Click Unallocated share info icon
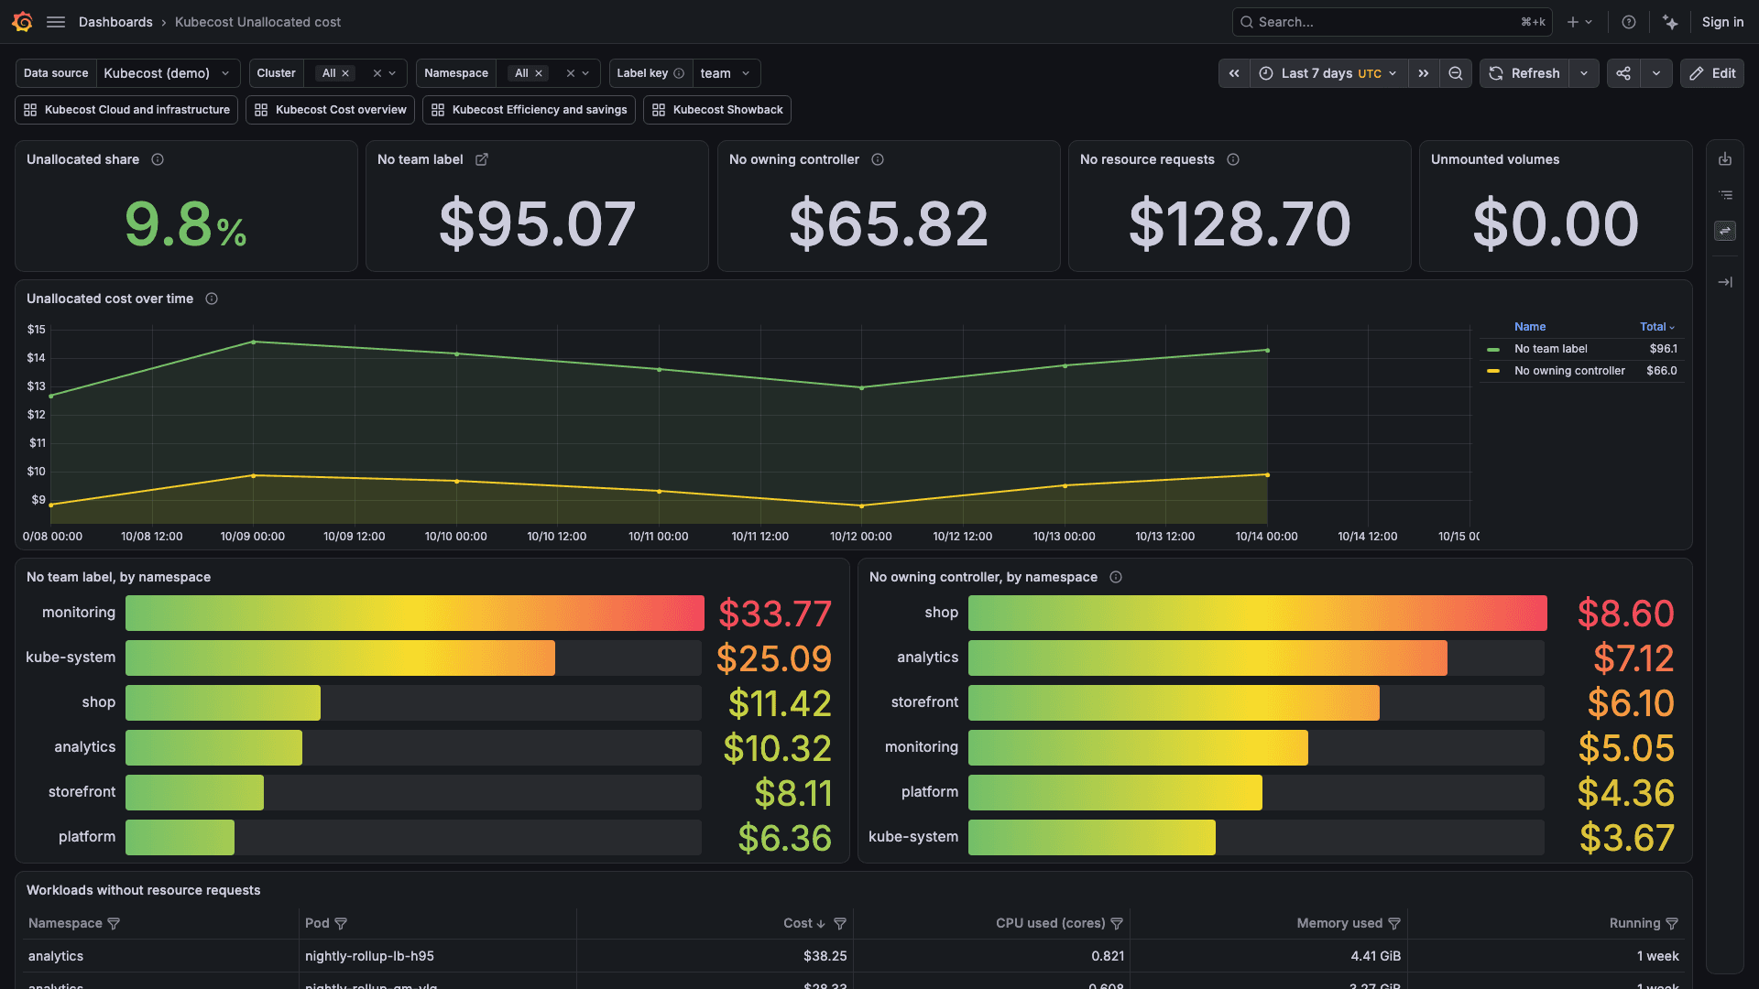Image resolution: width=1759 pixels, height=989 pixels. pos(158,159)
